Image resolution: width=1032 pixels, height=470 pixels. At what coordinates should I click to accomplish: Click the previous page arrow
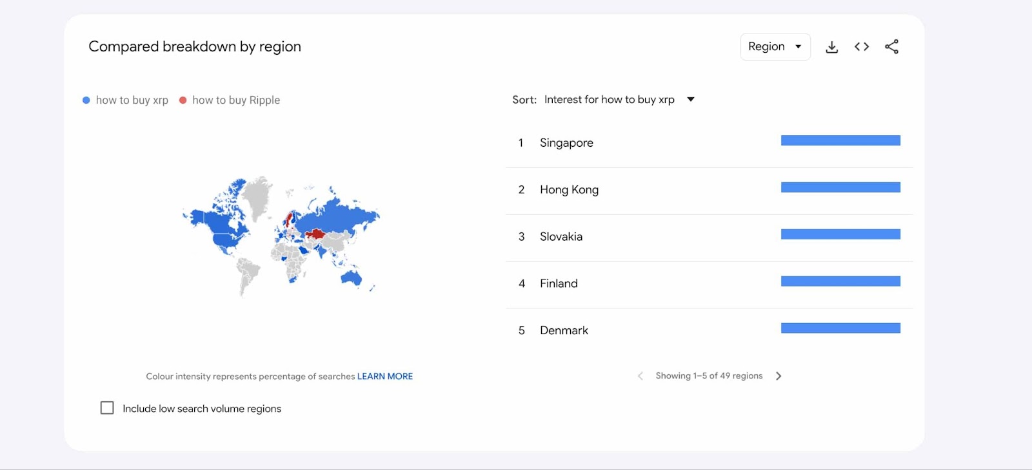point(640,376)
